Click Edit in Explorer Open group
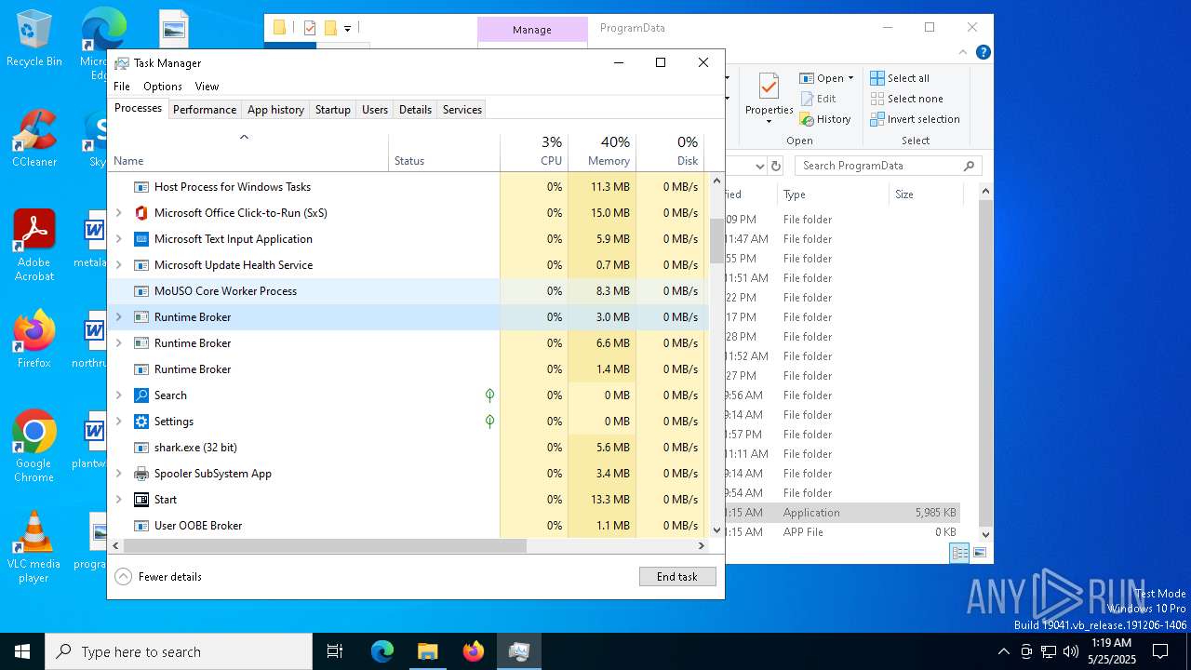Viewport: 1191px width, 670px height. coord(818,99)
